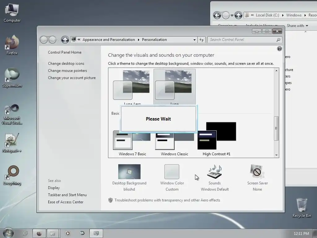This screenshot has height=238, width=317.
Task: Click Change your account picture
Action: click(x=72, y=78)
